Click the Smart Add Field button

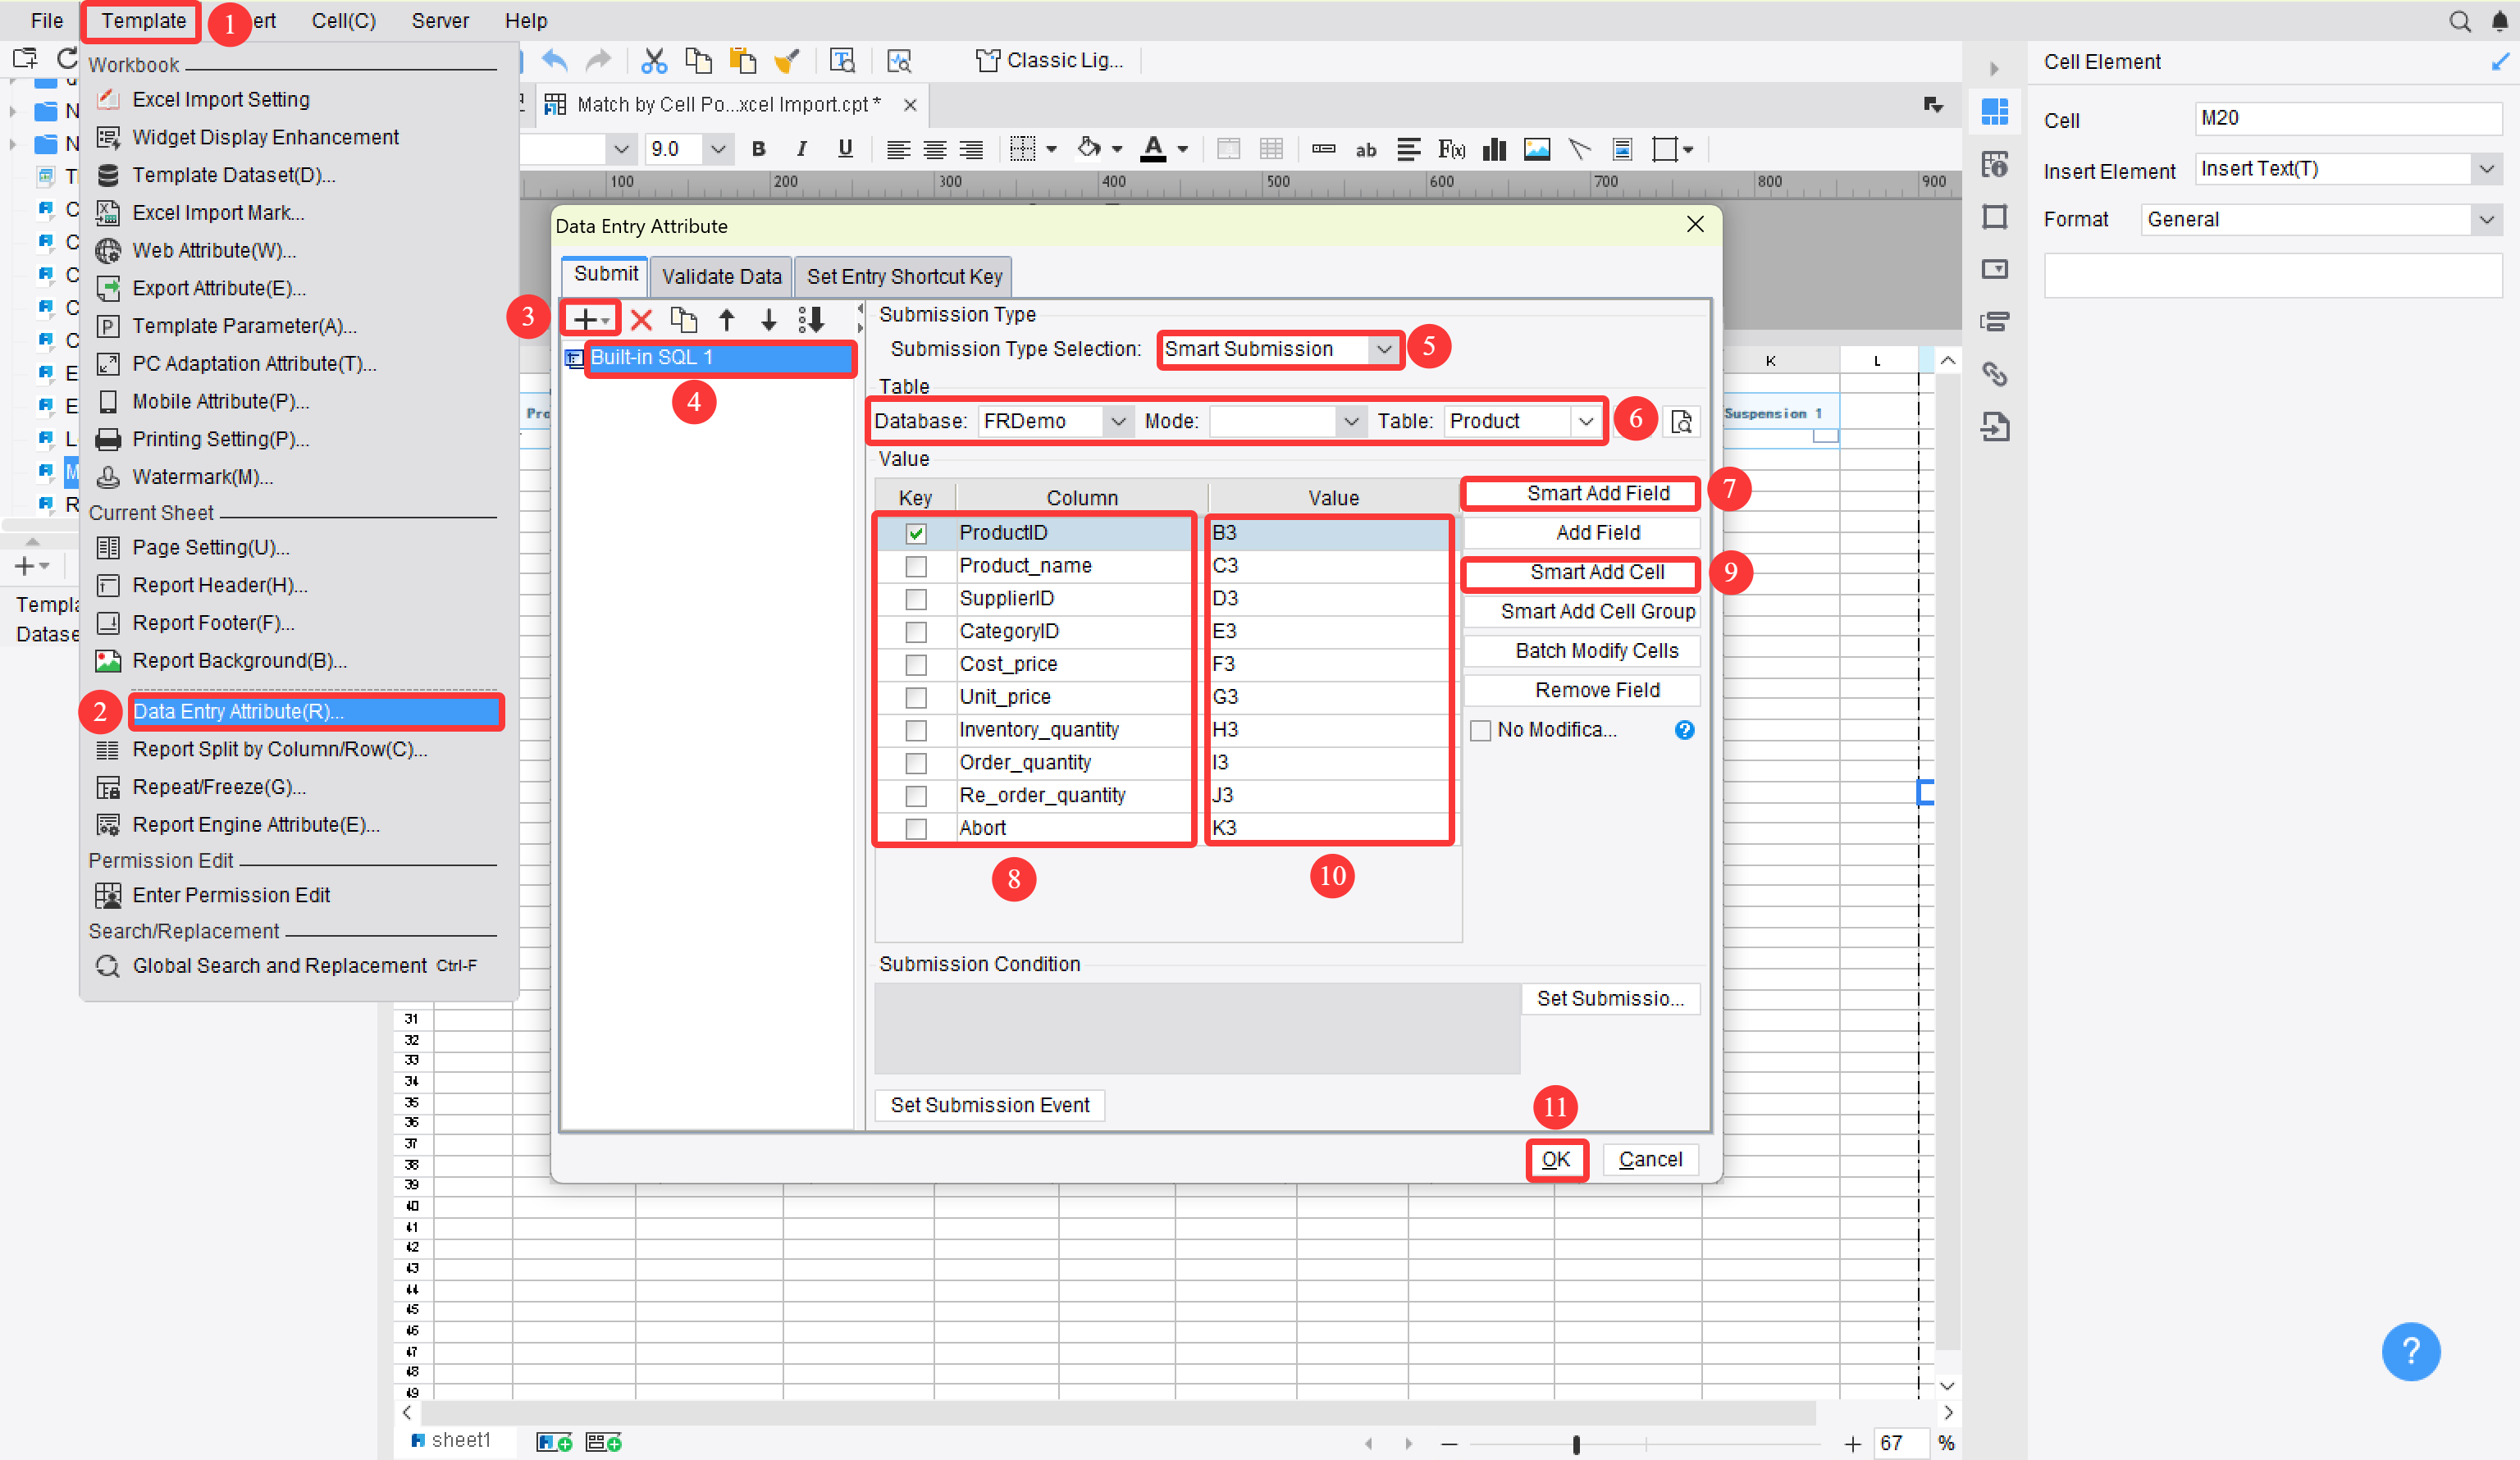[1580, 492]
